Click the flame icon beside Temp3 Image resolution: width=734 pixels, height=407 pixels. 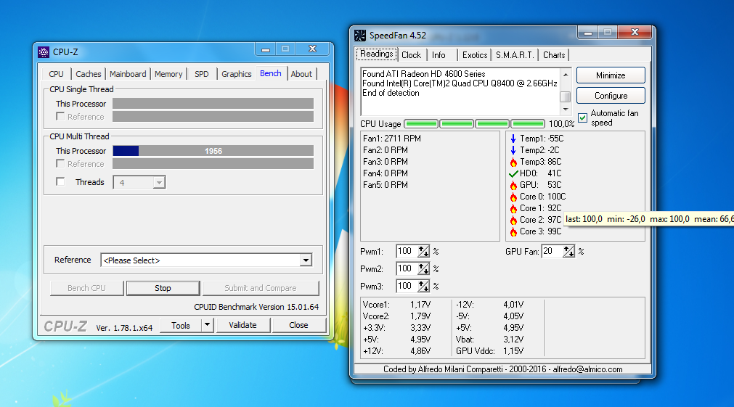[x=513, y=162]
